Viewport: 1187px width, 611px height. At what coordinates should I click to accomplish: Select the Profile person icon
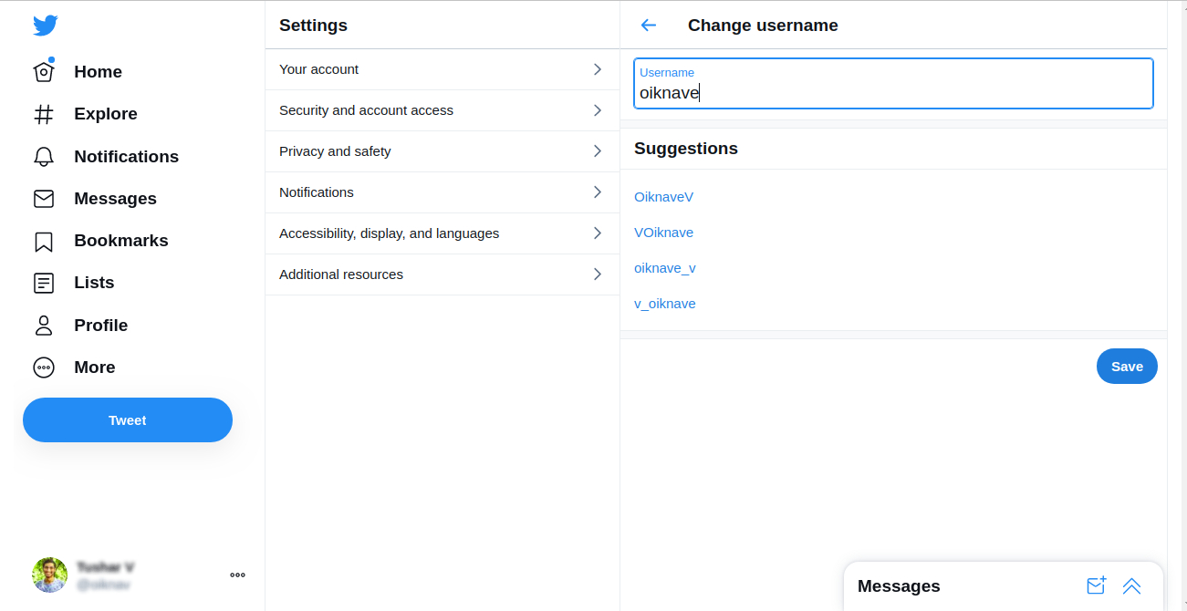[x=44, y=325]
